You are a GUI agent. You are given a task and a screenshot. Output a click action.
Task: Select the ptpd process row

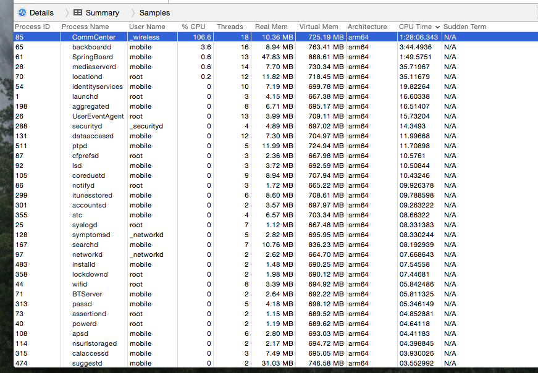tap(275, 146)
